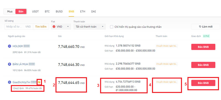Image resolution: width=221 pixels, height=100 pixels.
Task: Click the price 7,748,646.30 VND
Action: click(x=71, y=65)
